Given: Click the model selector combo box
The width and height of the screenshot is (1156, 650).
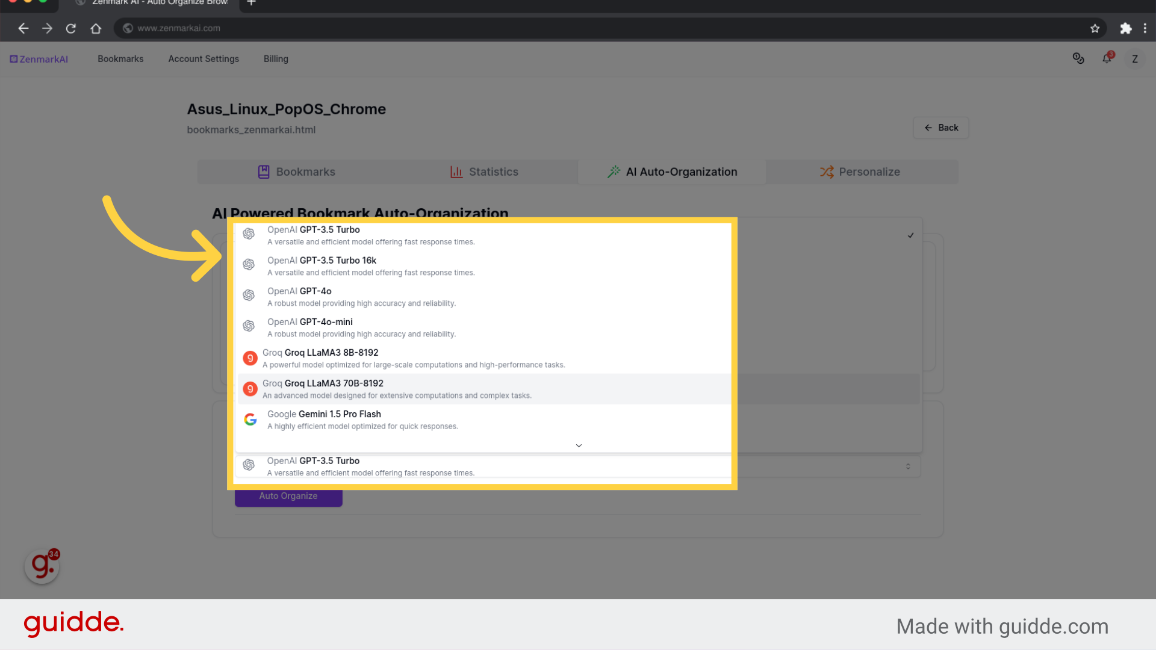Looking at the screenshot, I should [578, 466].
